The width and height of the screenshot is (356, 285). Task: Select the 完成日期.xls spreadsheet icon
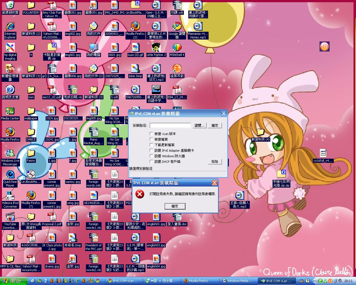[73, 92]
